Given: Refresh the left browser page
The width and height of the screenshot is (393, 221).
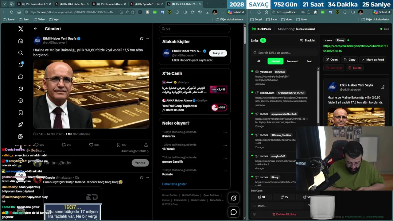Looking at the screenshot, I should 11,12.
